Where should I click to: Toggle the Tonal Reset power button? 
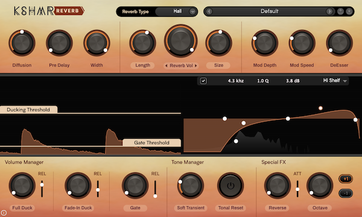tap(230, 186)
